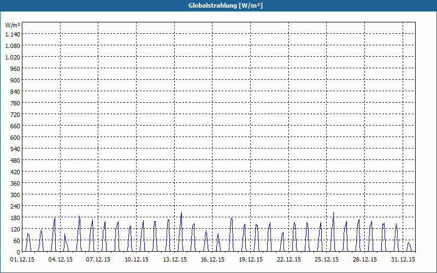Click the 180 y-axis label
Viewport: 437px width, 273px height.
[x=15, y=218]
